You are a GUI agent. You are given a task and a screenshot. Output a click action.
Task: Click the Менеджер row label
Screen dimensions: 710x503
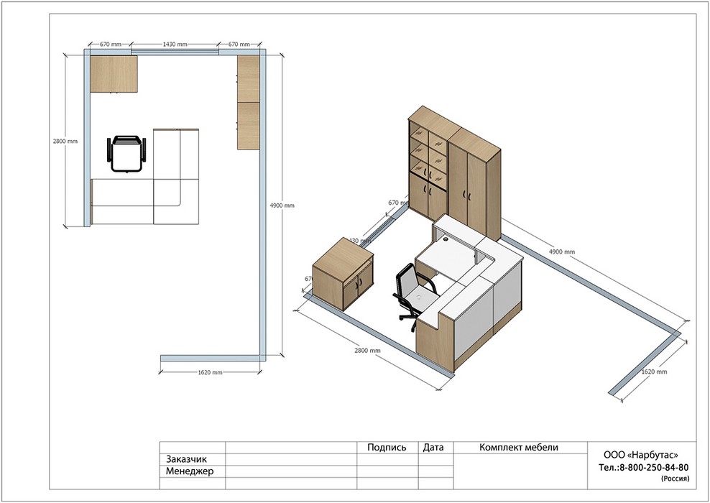(189, 472)
